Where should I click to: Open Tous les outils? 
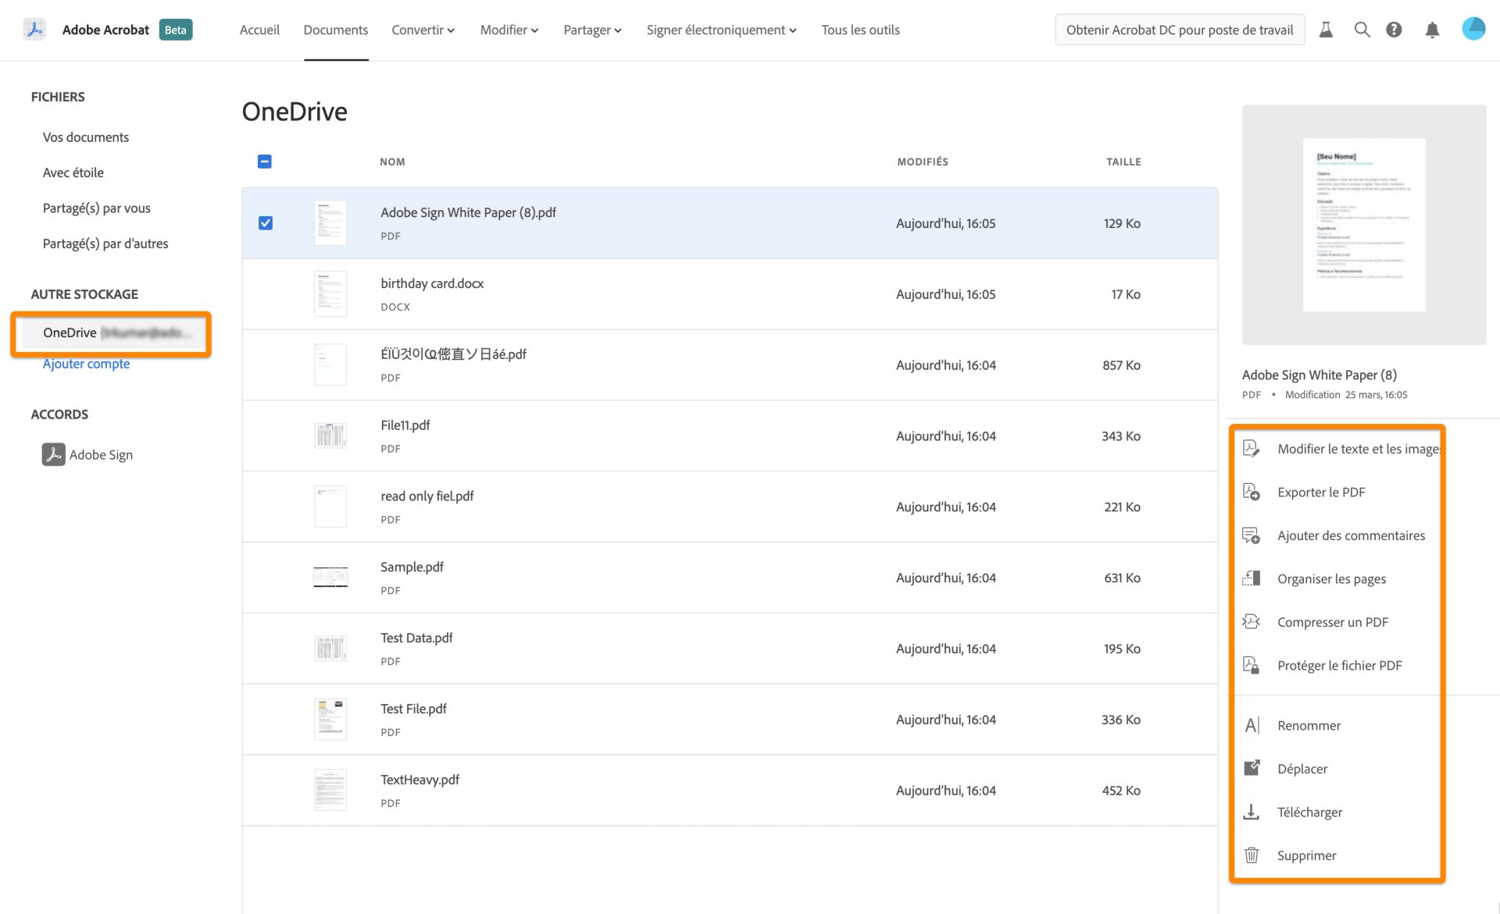click(860, 30)
